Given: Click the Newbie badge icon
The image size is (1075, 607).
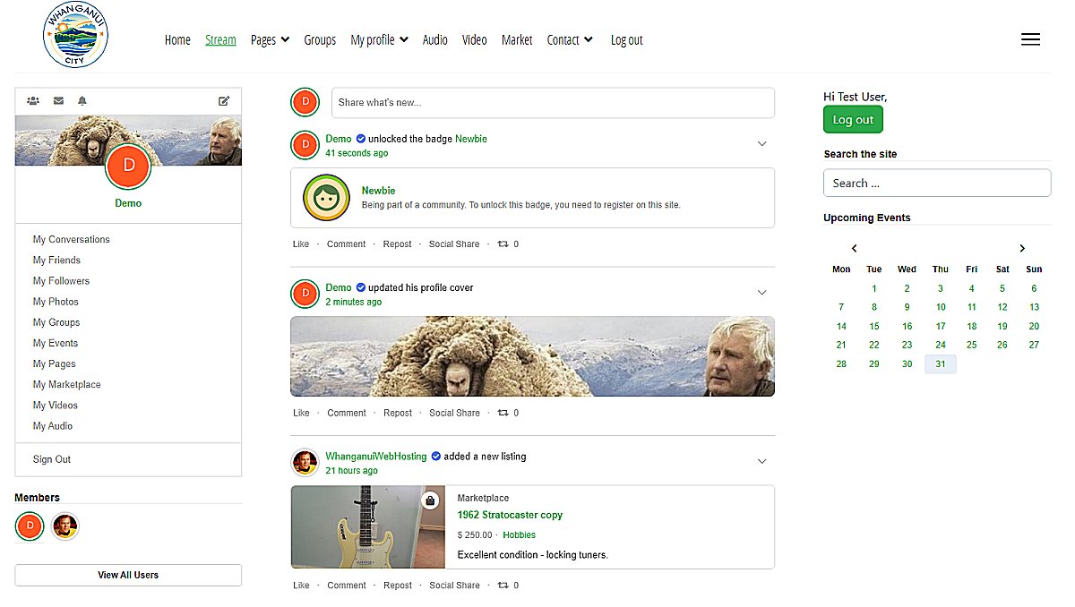Looking at the screenshot, I should (326, 198).
